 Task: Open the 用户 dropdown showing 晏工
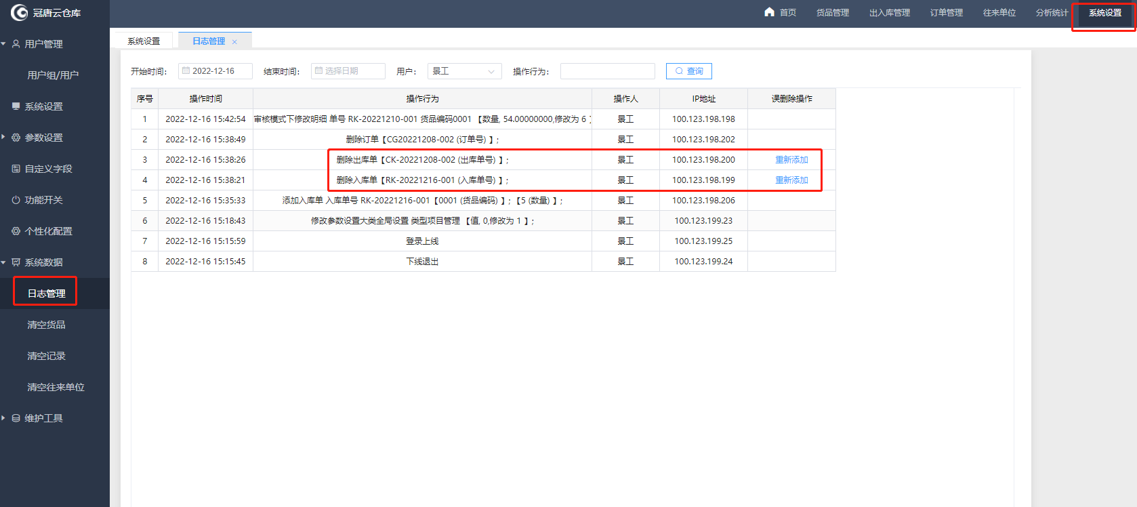[x=464, y=71]
